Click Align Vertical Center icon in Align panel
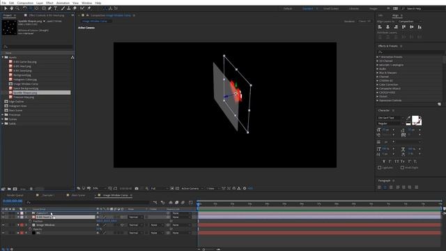 click(412, 27)
